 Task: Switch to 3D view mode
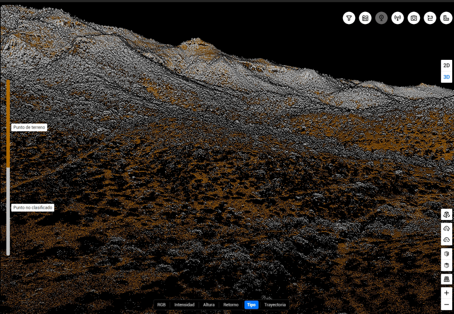[446, 77]
